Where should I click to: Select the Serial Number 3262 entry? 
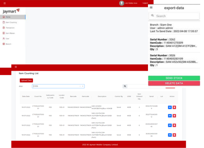(174, 44)
